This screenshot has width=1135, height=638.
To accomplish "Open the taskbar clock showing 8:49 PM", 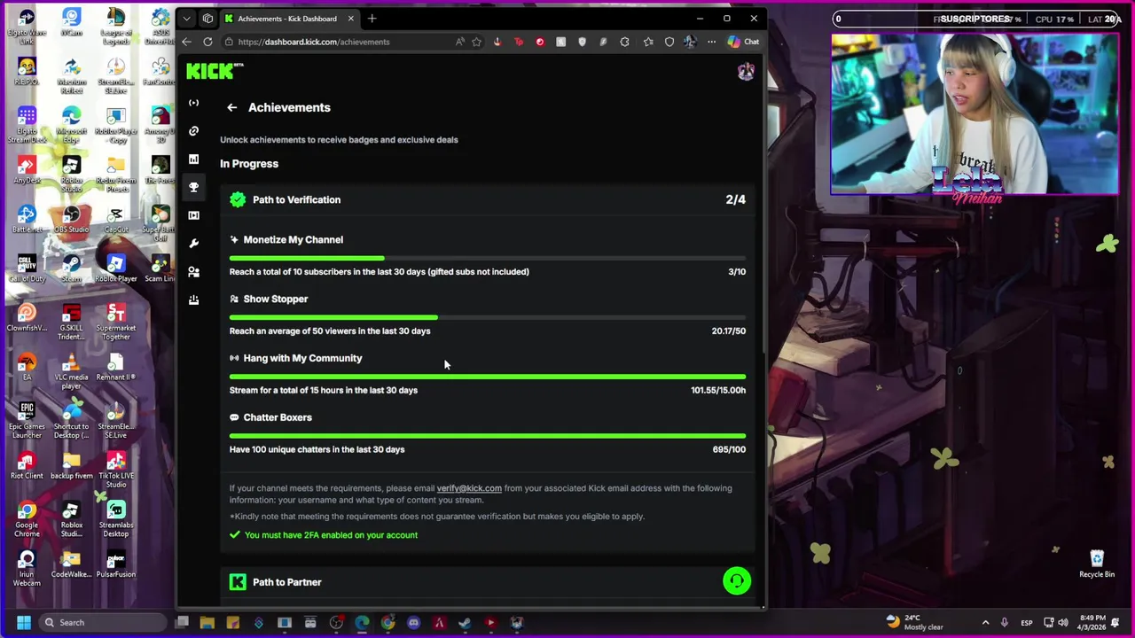I will (x=1092, y=622).
